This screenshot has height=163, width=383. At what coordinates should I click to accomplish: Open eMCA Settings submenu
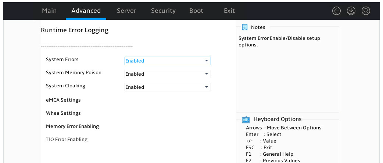pyautogui.click(x=63, y=100)
